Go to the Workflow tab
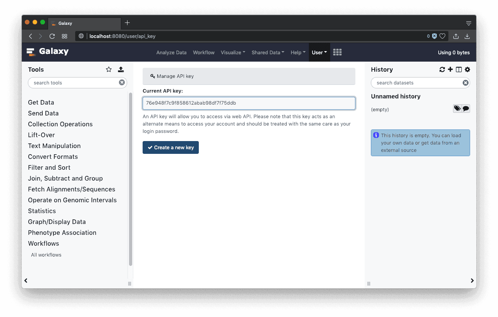Screen dimensions: 498x317 (x=203, y=52)
